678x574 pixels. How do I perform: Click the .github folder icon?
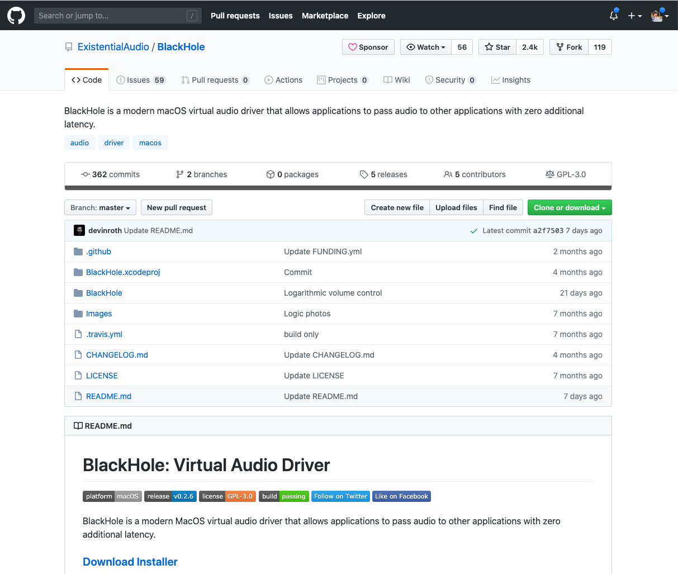(78, 252)
